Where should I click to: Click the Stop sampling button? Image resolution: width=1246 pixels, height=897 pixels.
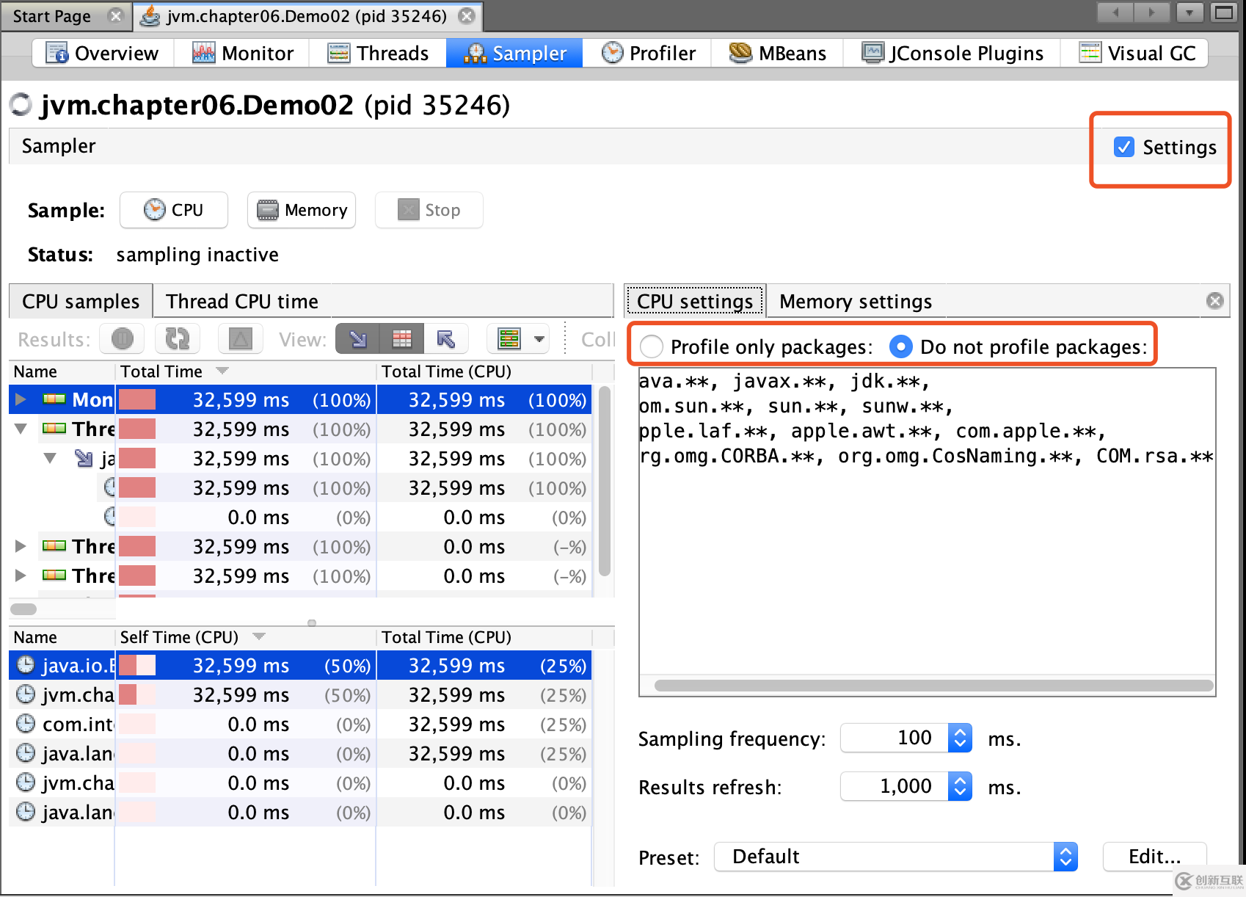coord(429,210)
